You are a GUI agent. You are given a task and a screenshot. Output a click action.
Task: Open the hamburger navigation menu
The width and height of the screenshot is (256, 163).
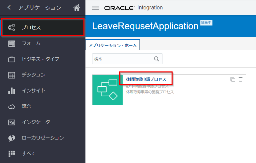click(x=95, y=8)
